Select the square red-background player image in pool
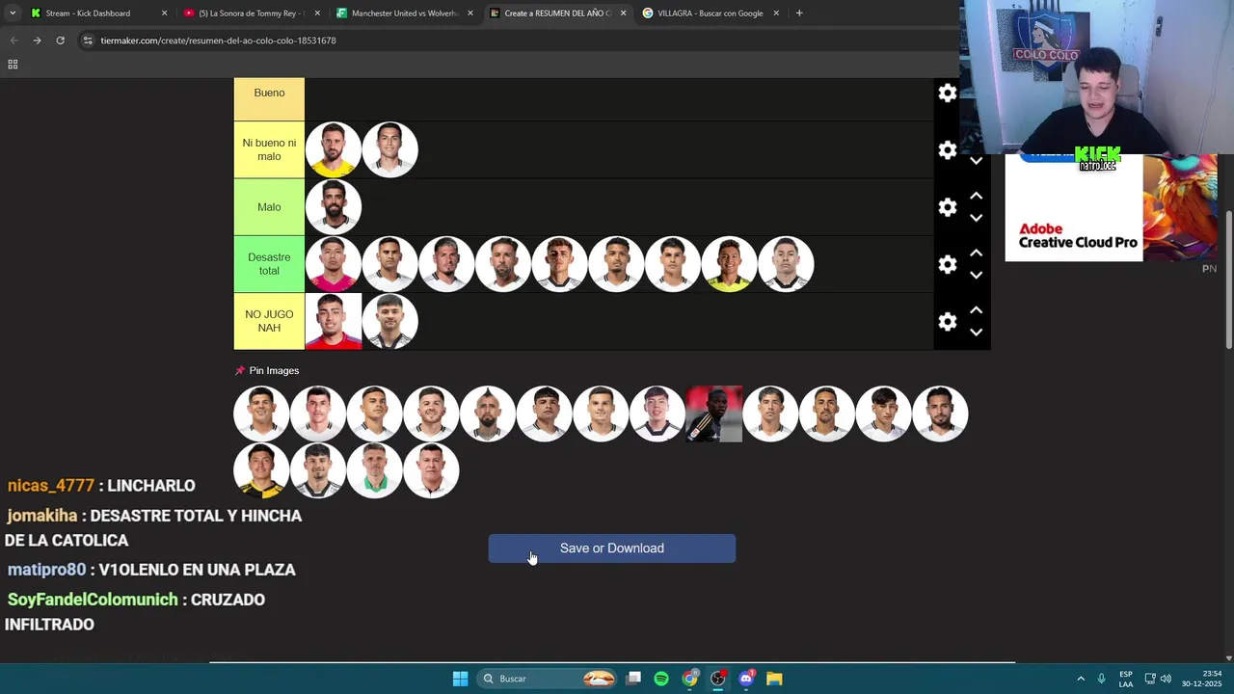Viewport: 1234px width, 694px height. (x=714, y=414)
